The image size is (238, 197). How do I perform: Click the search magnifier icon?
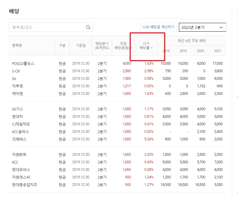pyautogui.click(x=88, y=27)
